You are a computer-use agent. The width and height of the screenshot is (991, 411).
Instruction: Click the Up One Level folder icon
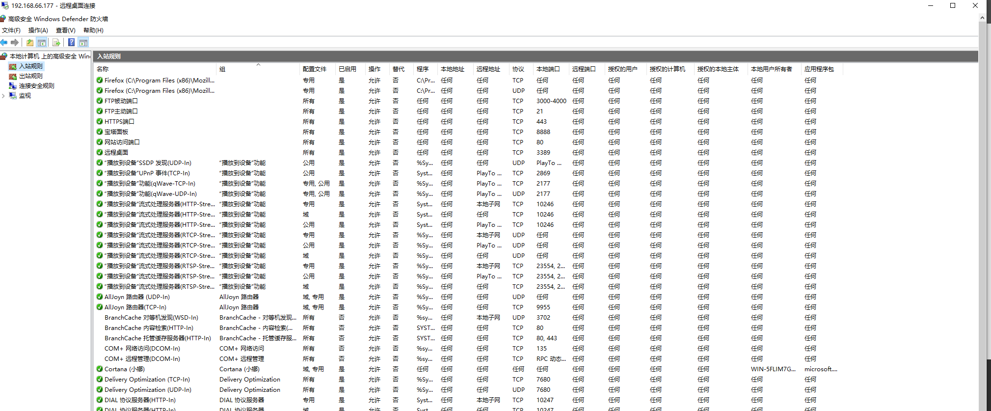coord(30,43)
